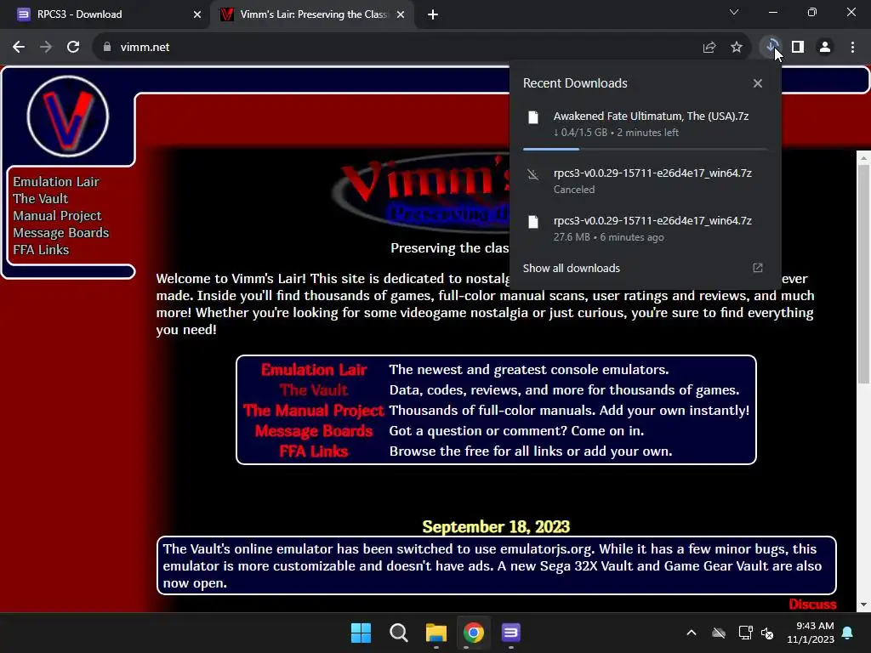Click Show all downloads
871x653 pixels.
coord(571,268)
